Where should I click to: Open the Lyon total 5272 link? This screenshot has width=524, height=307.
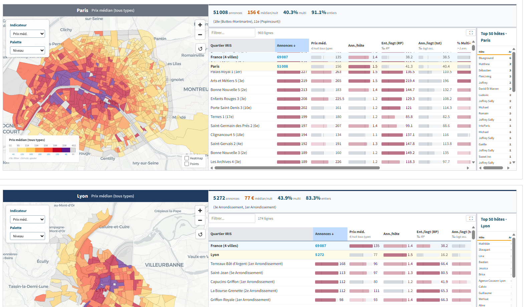click(x=319, y=255)
